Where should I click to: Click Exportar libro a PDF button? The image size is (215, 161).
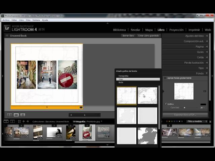tap(185, 115)
